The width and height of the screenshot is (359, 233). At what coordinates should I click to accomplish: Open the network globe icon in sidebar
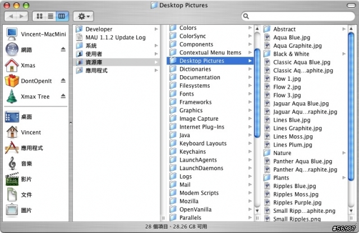pos(12,49)
